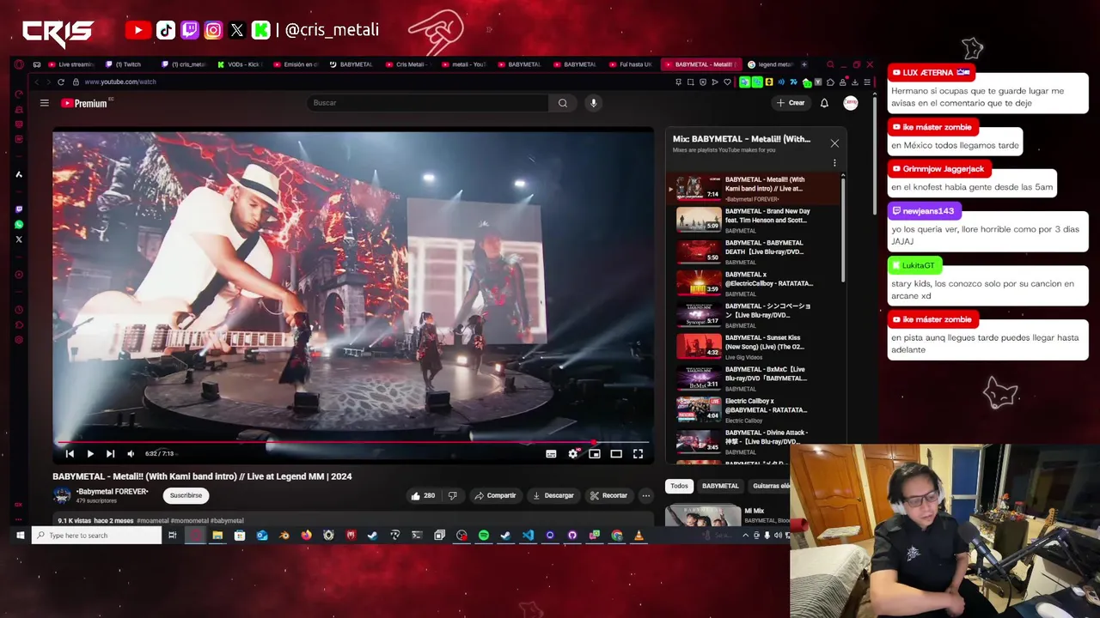Dislike the video with thumbs down
The image size is (1100, 618).
pyautogui.click(x=453, y=495)
